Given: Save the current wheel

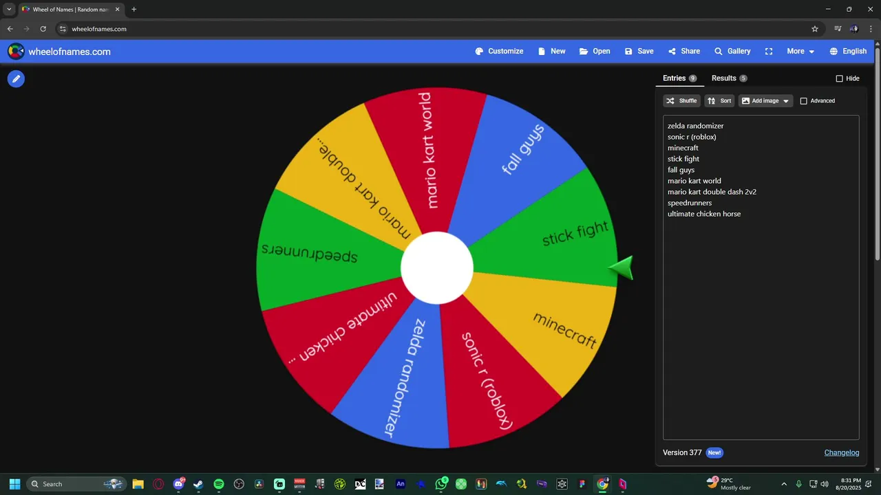Looking at the screenshot, I should 639,52.
